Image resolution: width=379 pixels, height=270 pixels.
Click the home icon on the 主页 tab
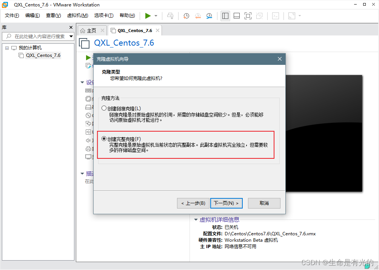(x=83, y=31)
